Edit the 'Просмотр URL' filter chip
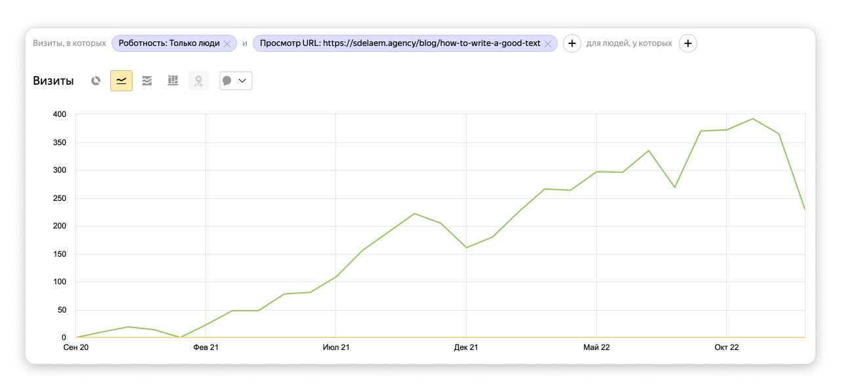The height and width of the screenshot is (392, 841). [399, 43]
